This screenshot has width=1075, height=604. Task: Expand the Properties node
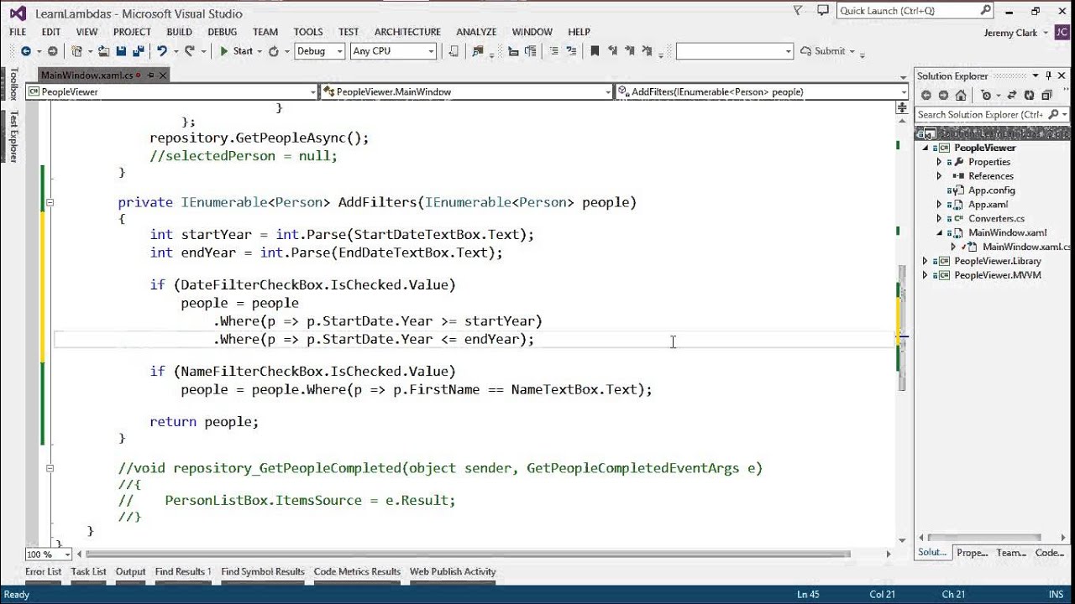tap(940, 162)
